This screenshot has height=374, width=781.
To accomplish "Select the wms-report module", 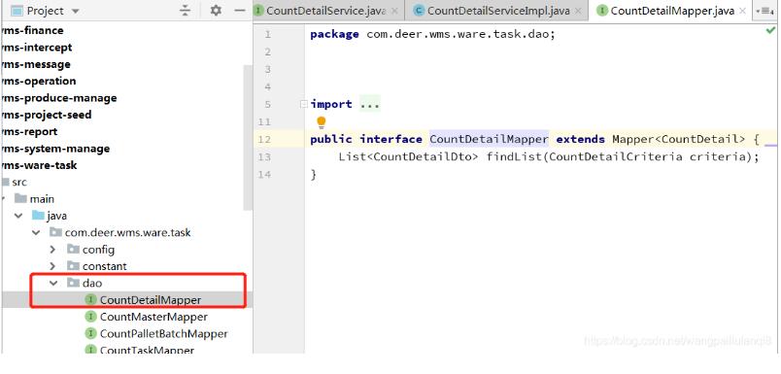I will 30,131.
